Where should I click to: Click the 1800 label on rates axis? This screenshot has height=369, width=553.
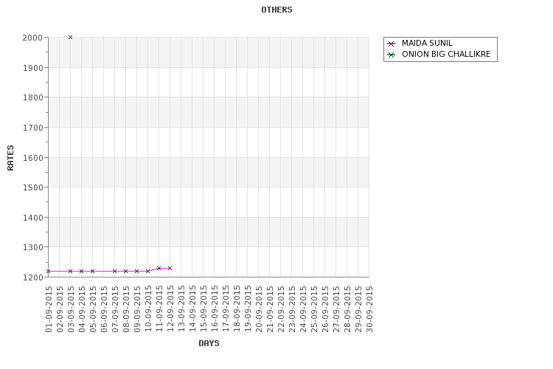pyautogui.click(x=32, y=97)
